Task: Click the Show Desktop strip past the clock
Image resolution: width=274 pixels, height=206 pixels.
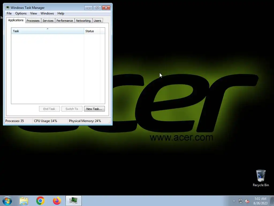Action: 272,201
